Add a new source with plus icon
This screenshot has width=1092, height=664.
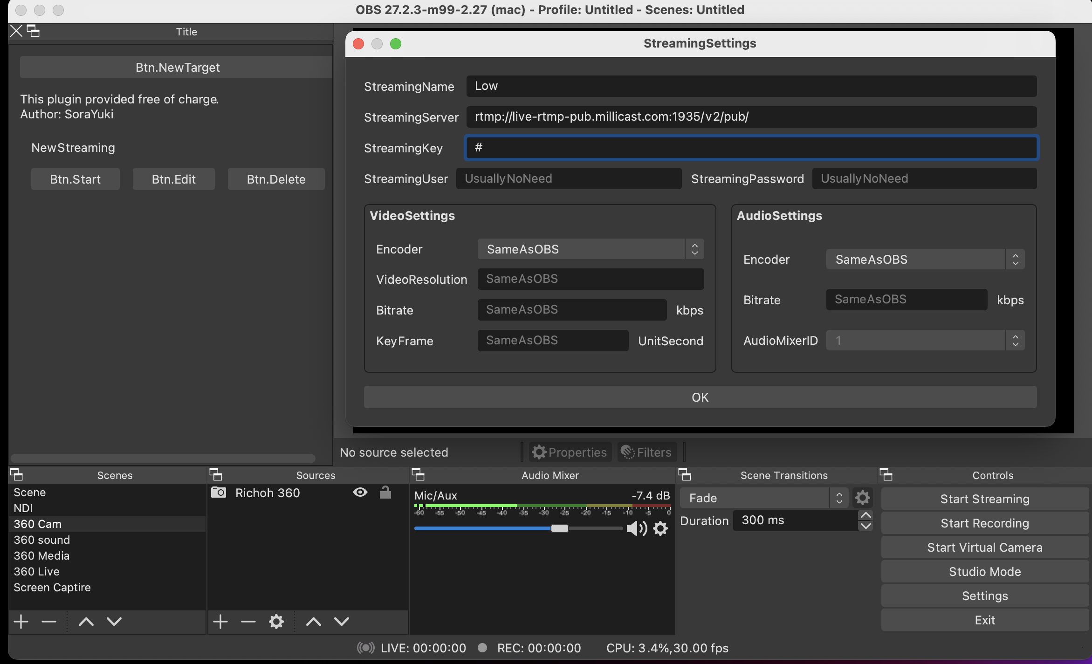pos(220,621)
